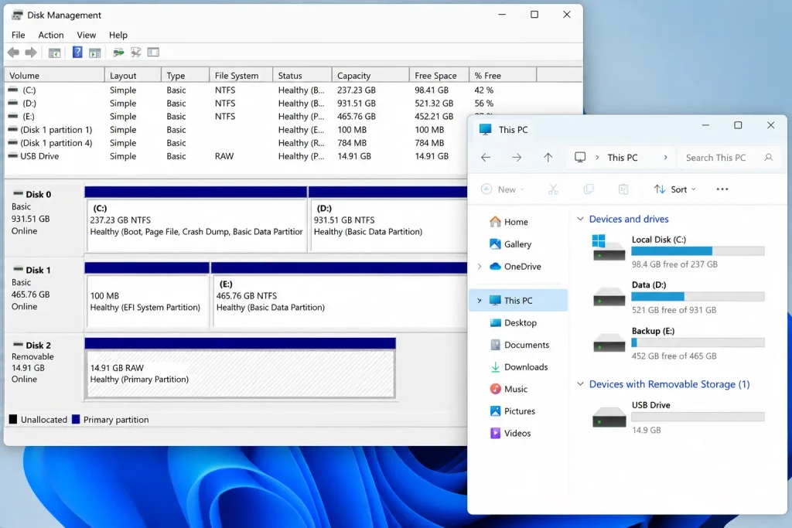Sort by Volume column header
Image resolution: width=792 pixels, height=528 pixels.
[x=55, y=75]
